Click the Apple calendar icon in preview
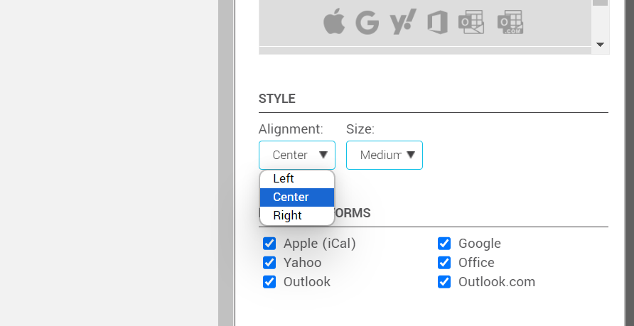 334,23
